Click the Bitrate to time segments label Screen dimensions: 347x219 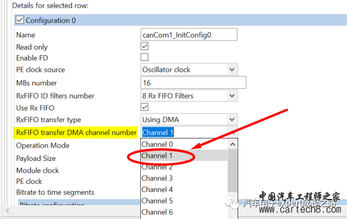click(x=55, y=192)
